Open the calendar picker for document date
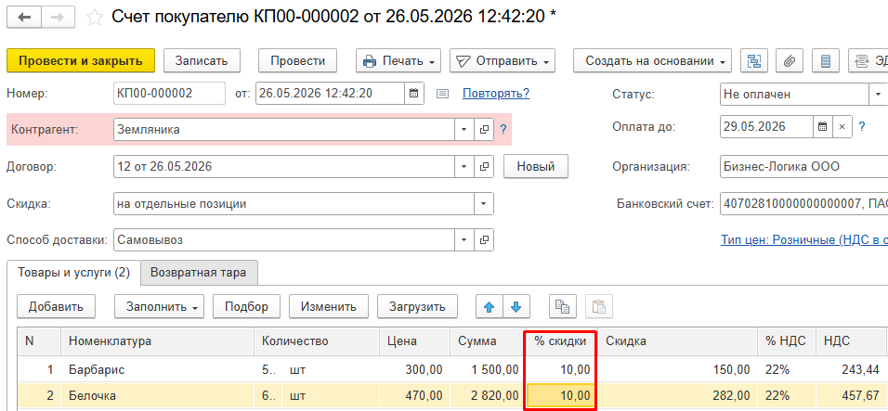The height and width of the screenshot is (411, 888). coord(414,94)
